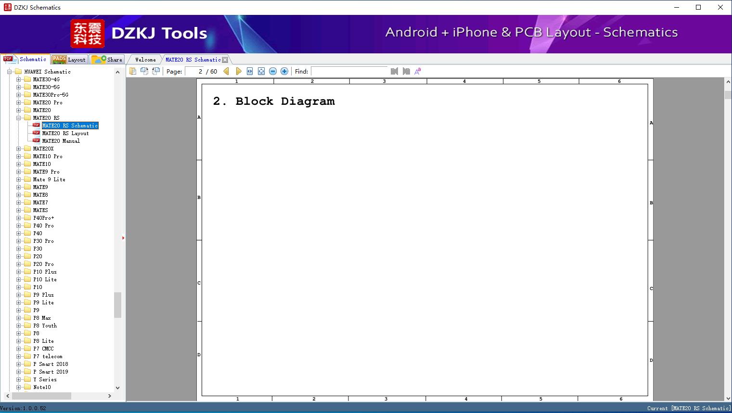The image size is (732, 413).
Task: Click the document scroll up arrow
Action: 728,82
